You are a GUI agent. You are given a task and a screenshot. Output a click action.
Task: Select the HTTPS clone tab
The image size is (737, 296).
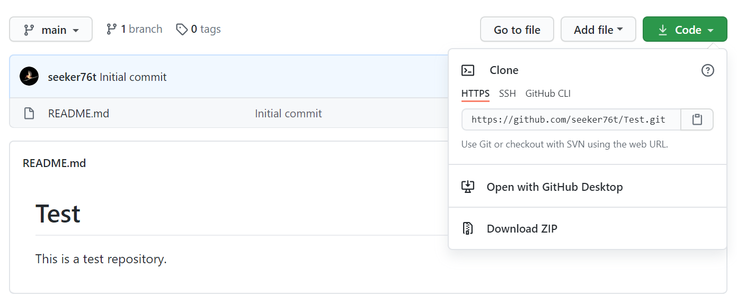click(475, 94)
